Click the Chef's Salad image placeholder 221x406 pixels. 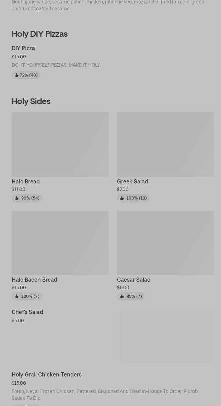click(167, 335)
